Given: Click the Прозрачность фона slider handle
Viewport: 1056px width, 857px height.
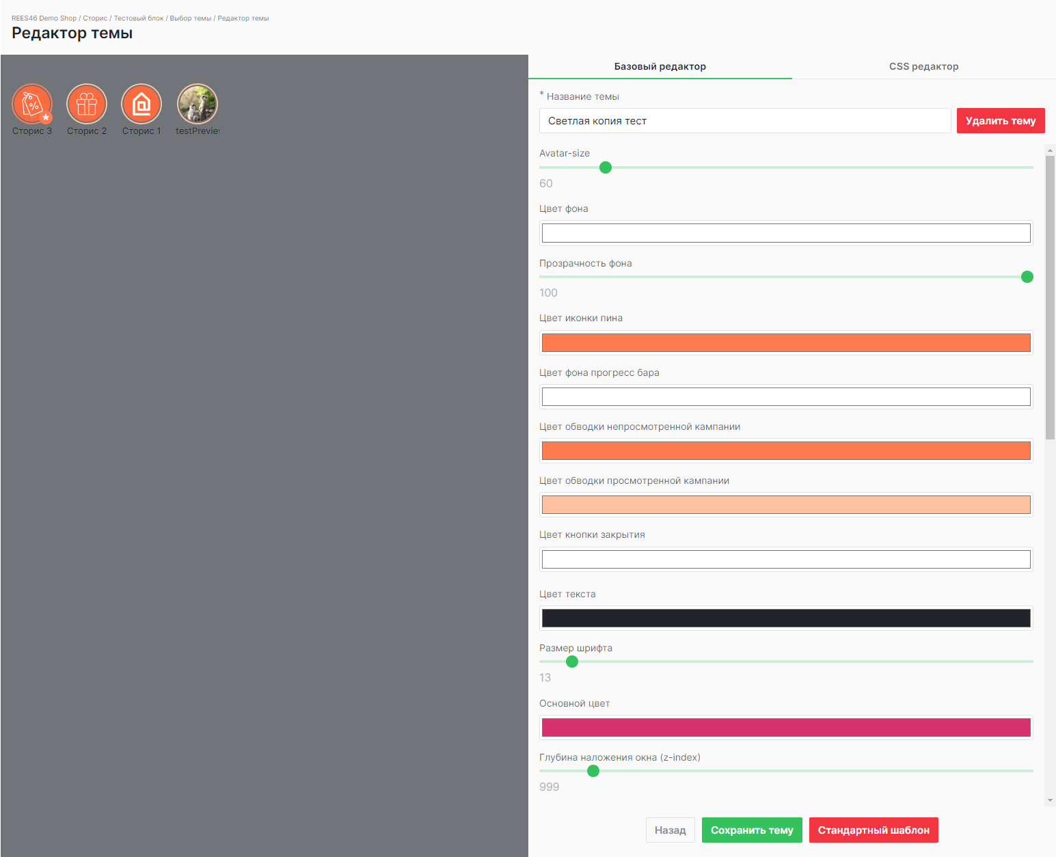Looking at the screenshot, I should pyautogui.click(x=1027, y=277).
